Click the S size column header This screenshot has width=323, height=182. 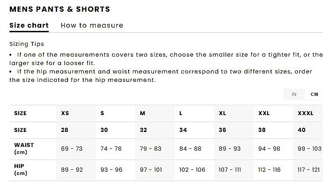[102, 113]
